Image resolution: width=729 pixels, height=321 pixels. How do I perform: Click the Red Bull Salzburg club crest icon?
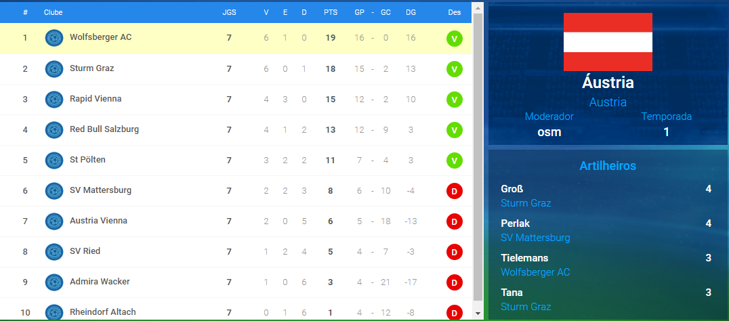click(x=54, y=129)
